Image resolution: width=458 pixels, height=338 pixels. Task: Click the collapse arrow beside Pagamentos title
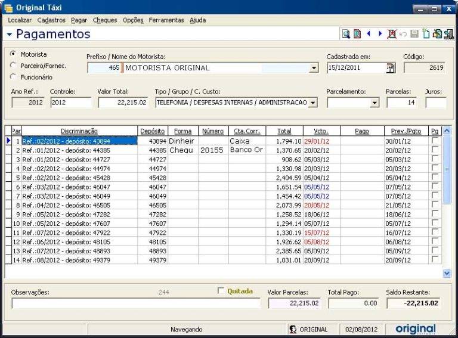10,35
